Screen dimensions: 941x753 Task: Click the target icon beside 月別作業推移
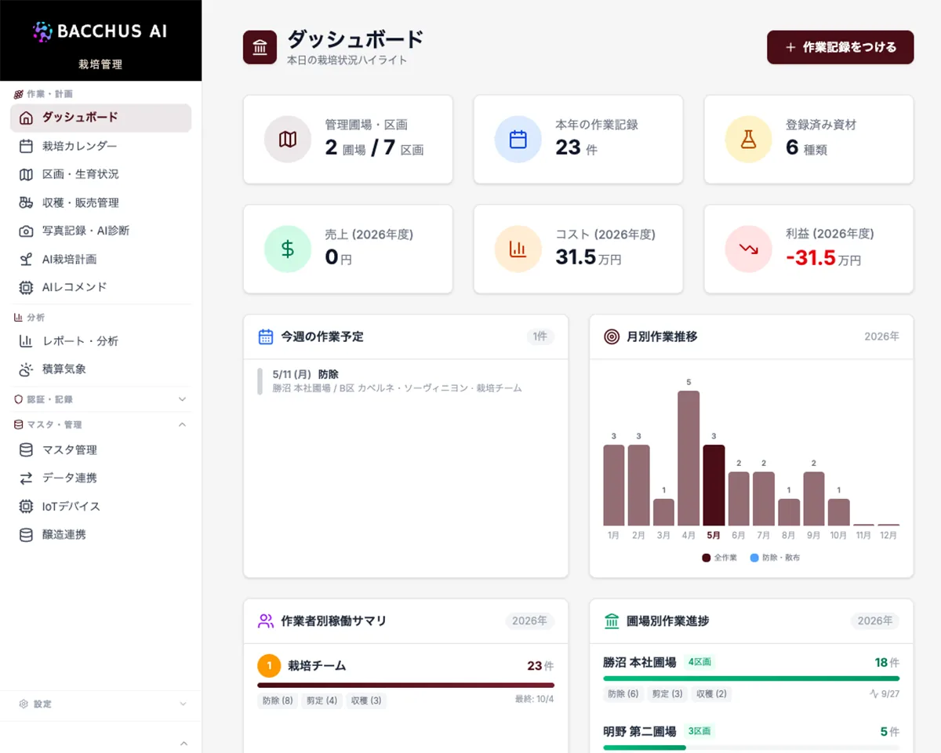612,336
